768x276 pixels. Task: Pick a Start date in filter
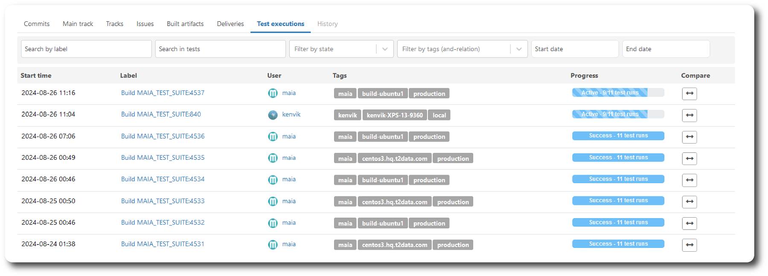pos(574,49)
